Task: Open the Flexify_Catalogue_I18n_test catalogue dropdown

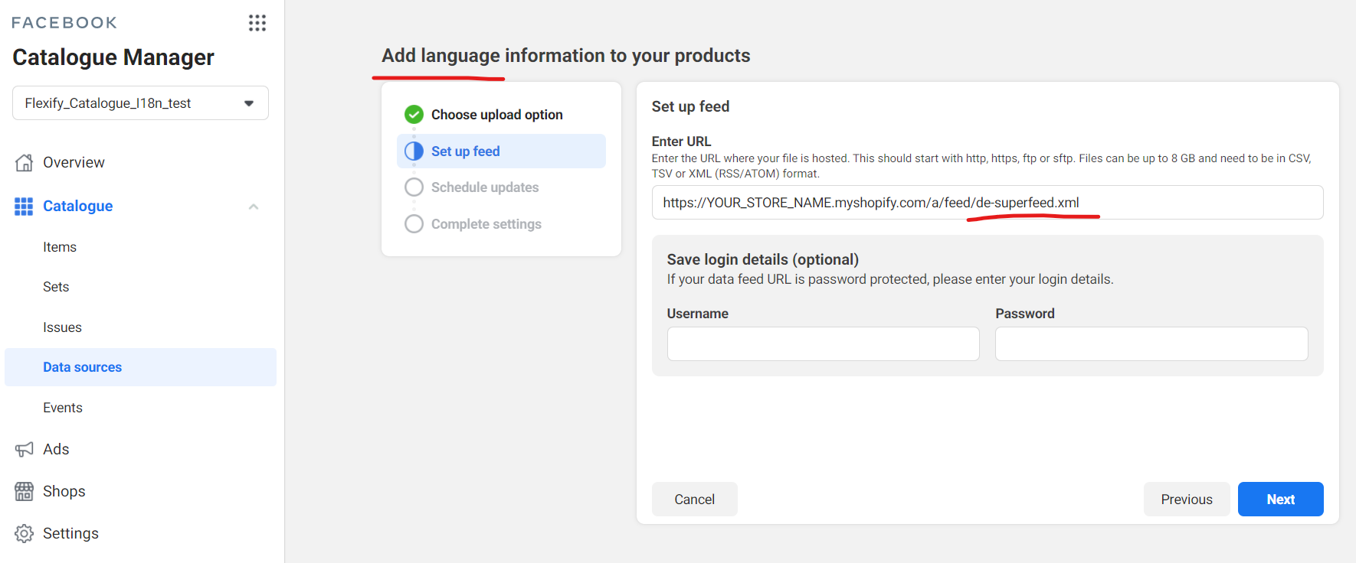Action: pyautogui.click(x=140, y=103)
